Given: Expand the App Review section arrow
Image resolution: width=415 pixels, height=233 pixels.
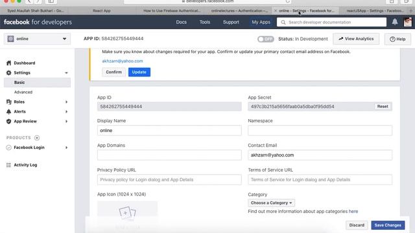Looking at the screenshot, I should pos(66,121).
